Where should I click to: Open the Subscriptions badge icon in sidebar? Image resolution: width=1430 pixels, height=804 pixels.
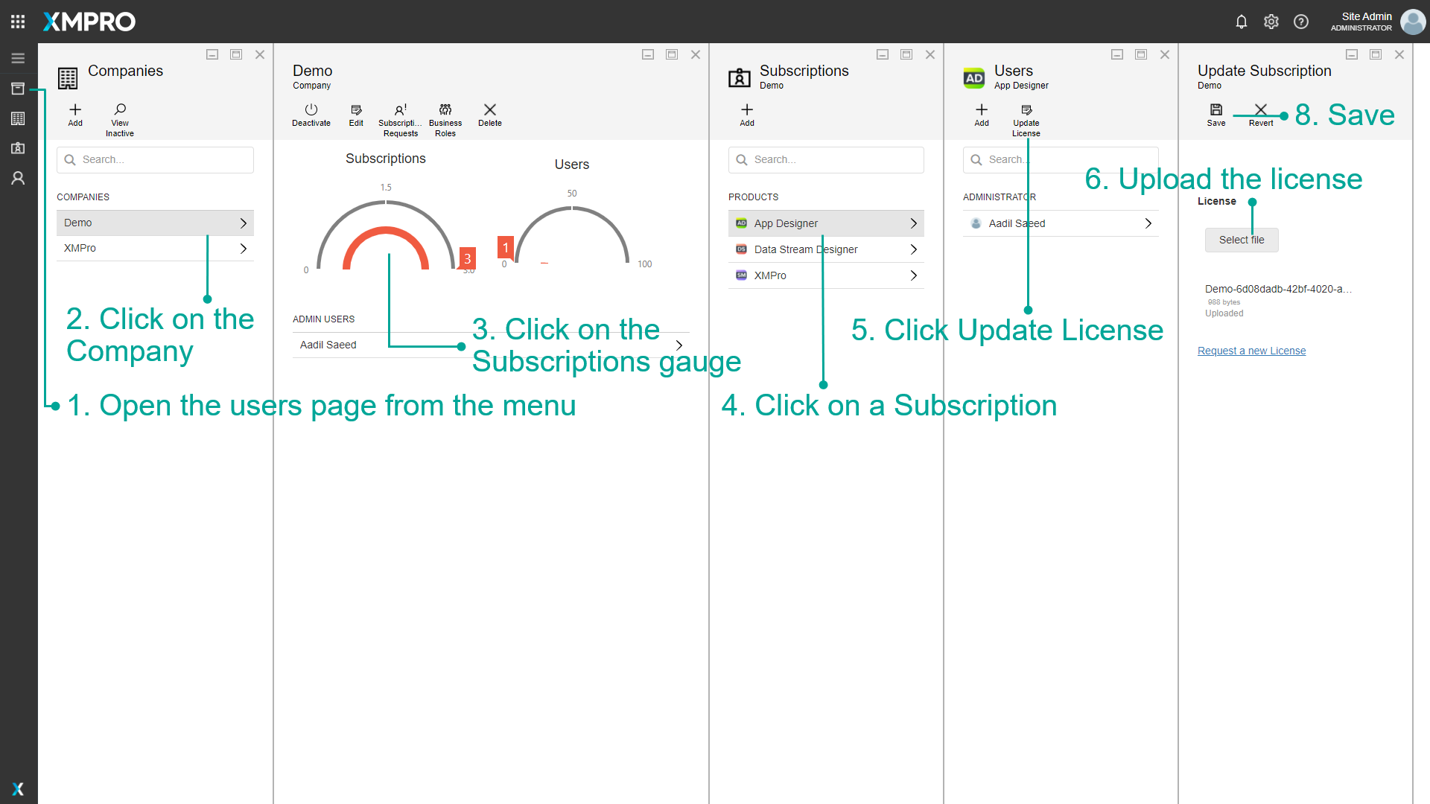pyautogui.click(x=18, y=148)
